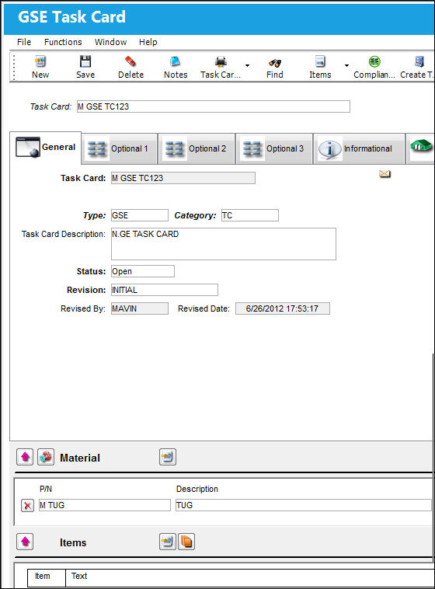Click the toolbar drag handle grip
The image size is (435, 589).
tap(14, 68)
